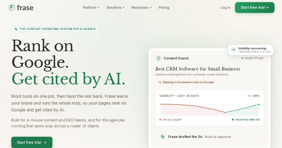Click the slipping trend icon by 'Slipping in AI answers'
The image size is (282, 148).
tap(159, 82)
